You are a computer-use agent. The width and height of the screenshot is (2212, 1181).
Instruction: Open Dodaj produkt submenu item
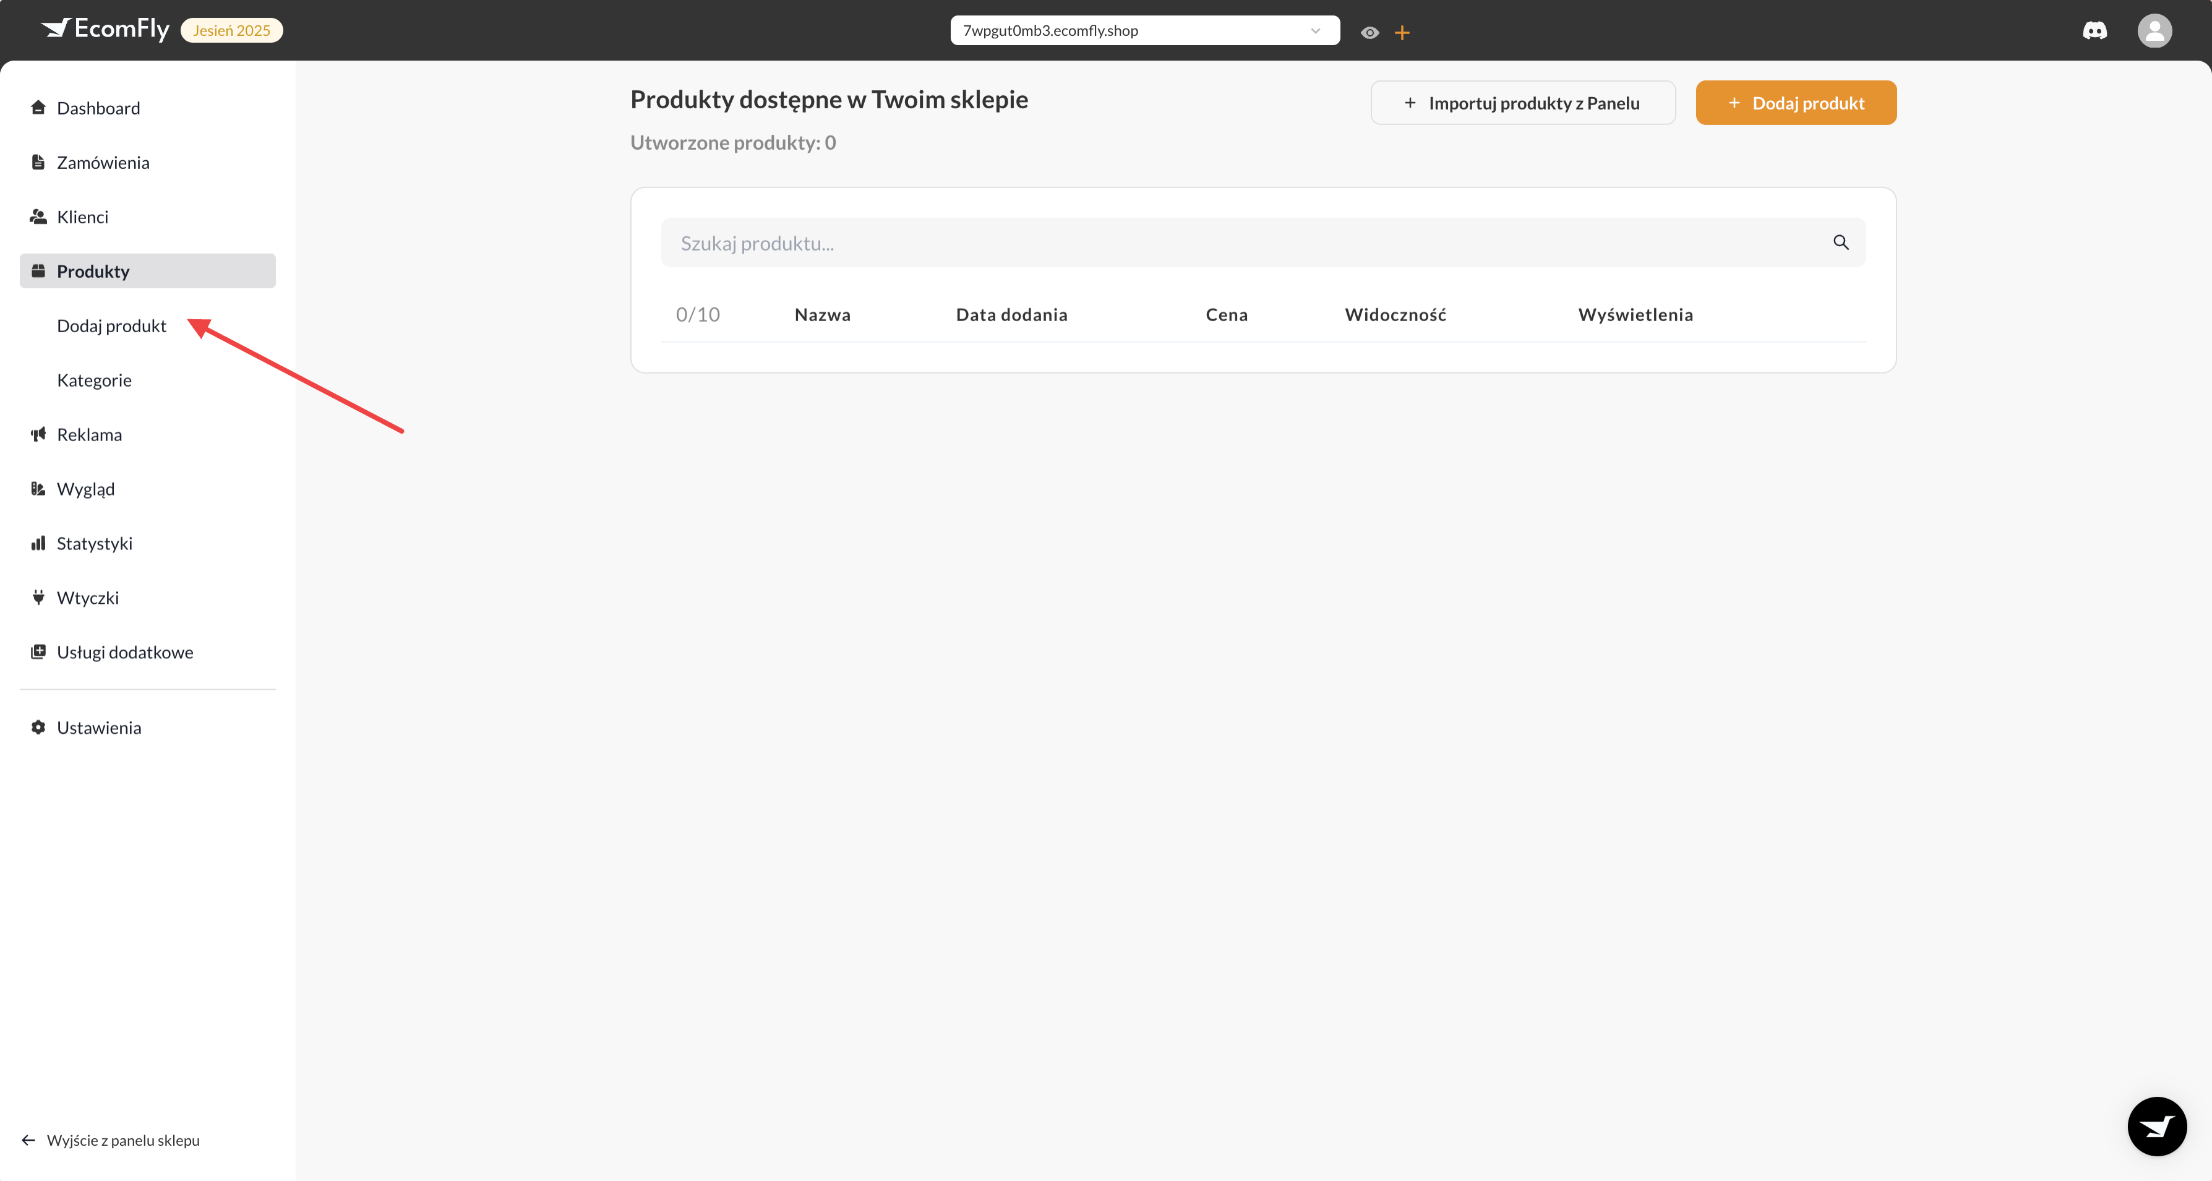(111, 325)
